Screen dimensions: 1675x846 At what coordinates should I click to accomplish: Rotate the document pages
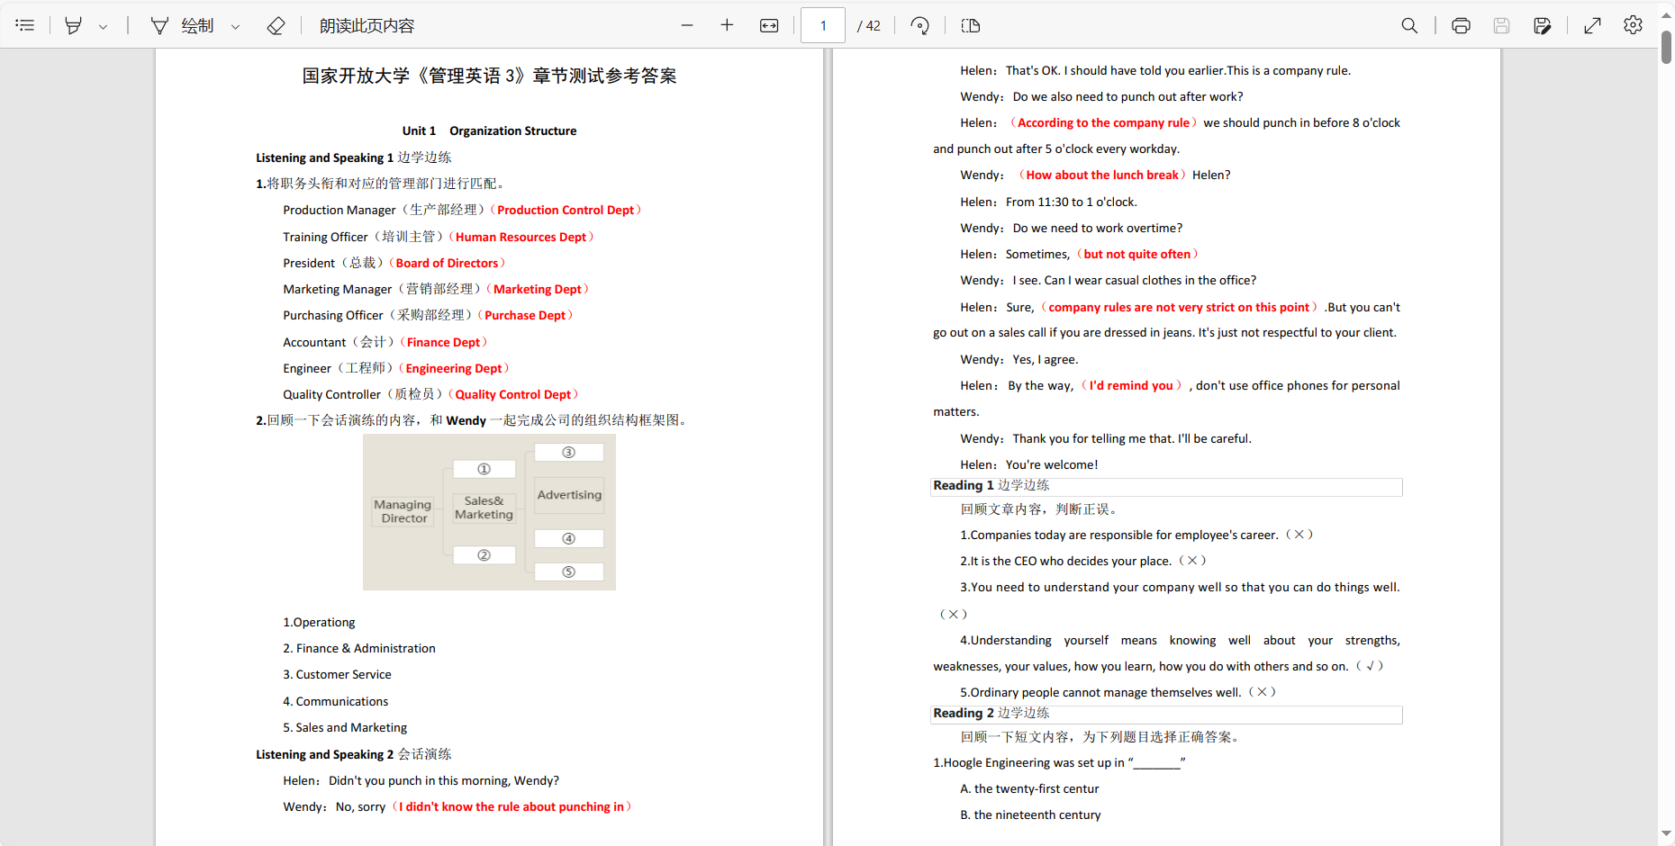tap(919, 25)
